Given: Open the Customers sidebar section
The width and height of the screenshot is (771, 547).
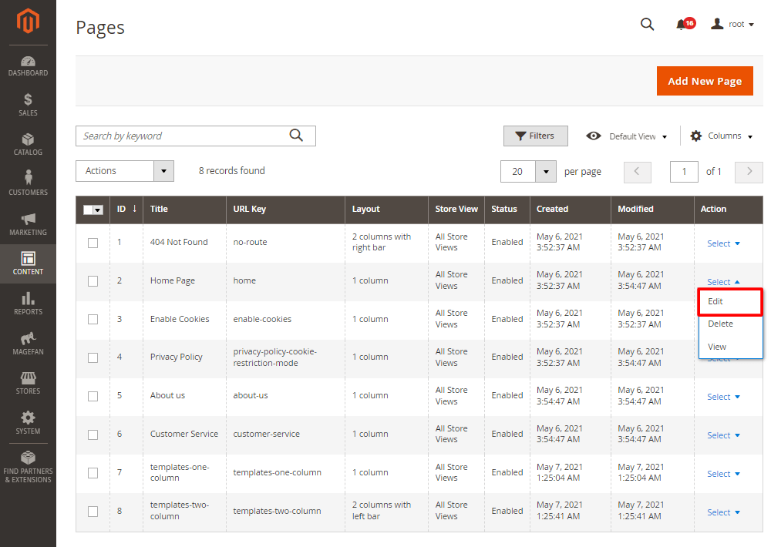Looking at the screenshot, I should click(28, 183).
